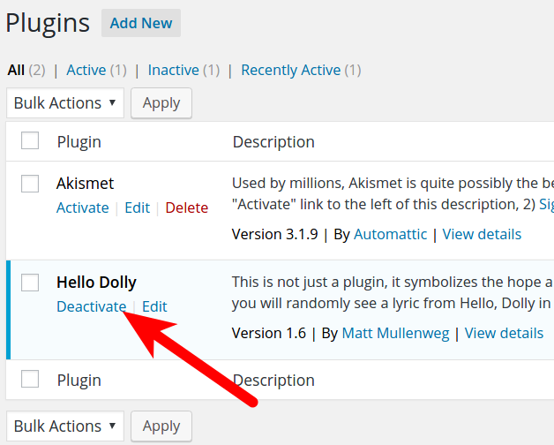Open the bottom Bulk Actions dropdown
554x445 pixels.
coord(65,426)
